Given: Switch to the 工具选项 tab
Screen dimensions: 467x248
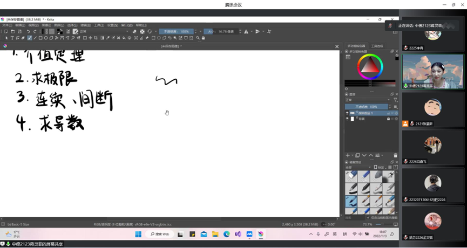Looking at the screenshot, I should tap(377, 46).
